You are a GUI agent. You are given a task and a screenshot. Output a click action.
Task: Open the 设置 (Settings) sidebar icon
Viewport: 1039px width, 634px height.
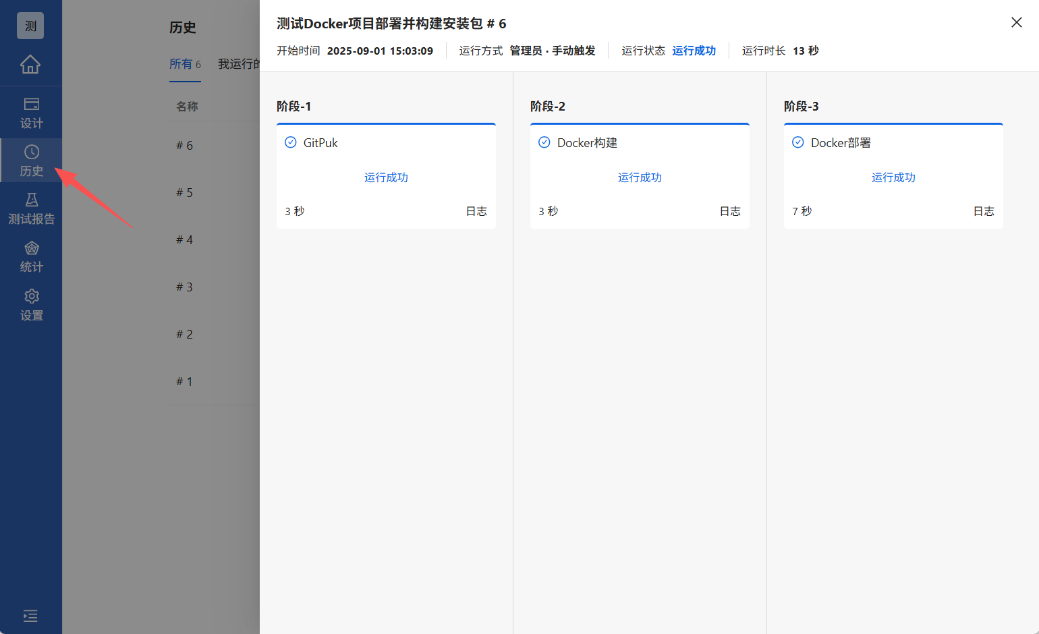[x=31, y=304]
